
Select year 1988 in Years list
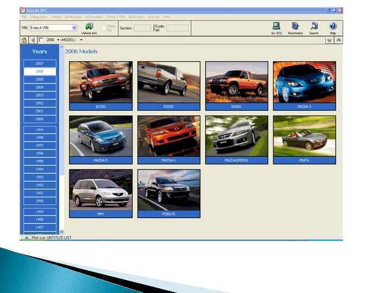point(40,220)
